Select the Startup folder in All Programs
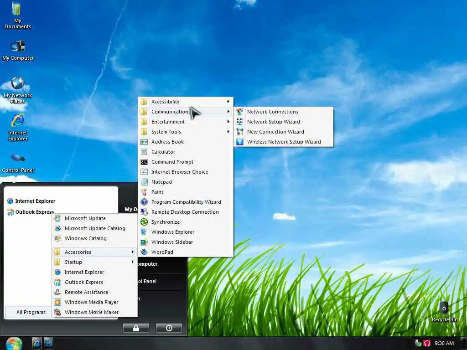Image resolution: width=467 pixels, height=350 pixels. [95, 262]
